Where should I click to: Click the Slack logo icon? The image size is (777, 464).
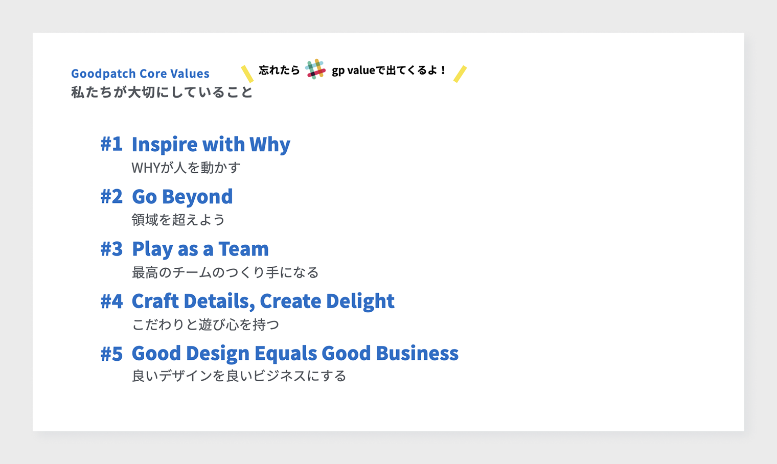(x=315, y=69)
